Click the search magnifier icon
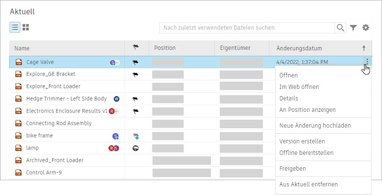 point(340,28)
